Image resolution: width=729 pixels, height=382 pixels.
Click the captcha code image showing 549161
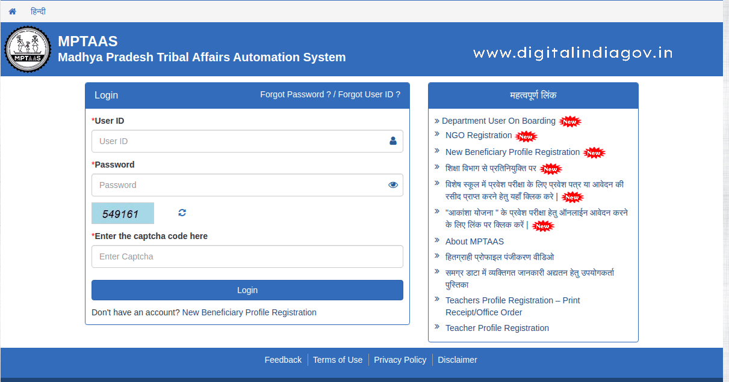[122, 213]
